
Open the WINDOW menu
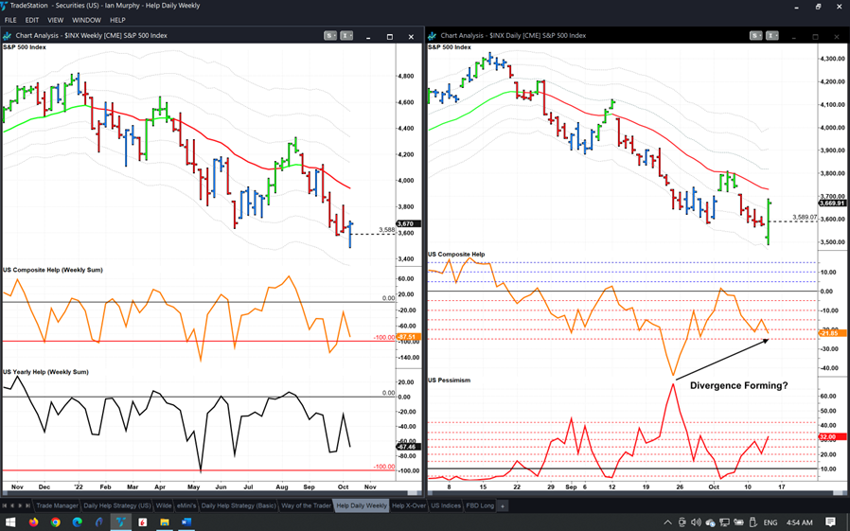86,20
